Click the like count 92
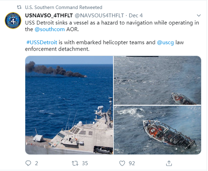The height and width of the screenshot is (171, 208). click(132, 163)
